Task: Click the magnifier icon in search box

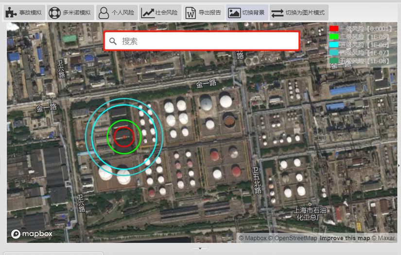Action: pyautogui.click(x=113, y=41)
